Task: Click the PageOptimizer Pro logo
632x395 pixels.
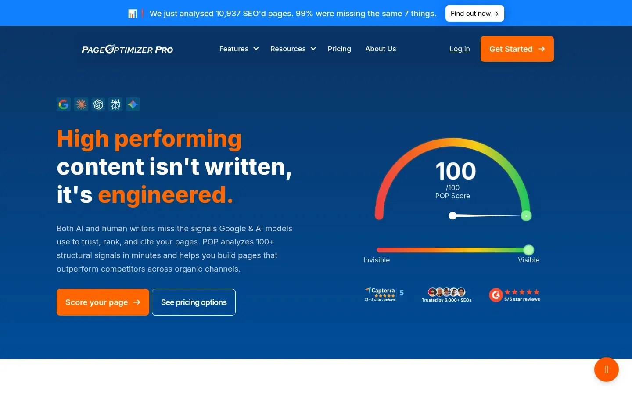Action: tap(127, 49)
